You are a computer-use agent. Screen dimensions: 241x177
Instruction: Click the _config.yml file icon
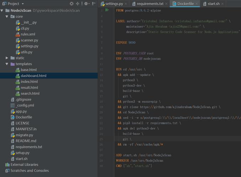(12, 105)
